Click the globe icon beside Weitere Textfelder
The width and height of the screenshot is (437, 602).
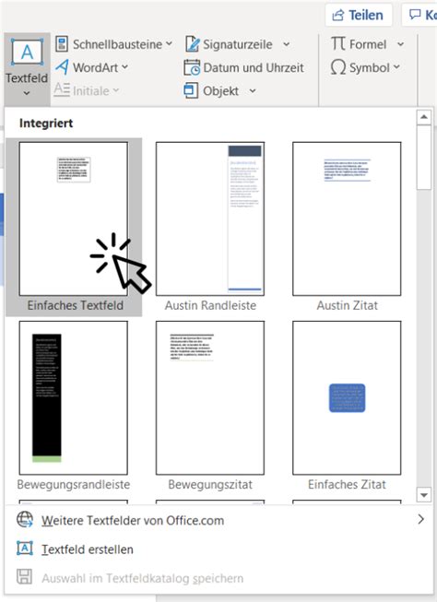tap(25, 520)
